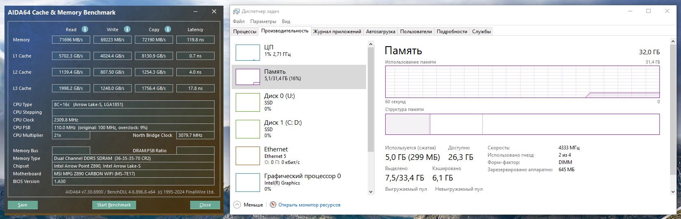
Task: Switch to the Автозагрузка tab
Action: 380,32
